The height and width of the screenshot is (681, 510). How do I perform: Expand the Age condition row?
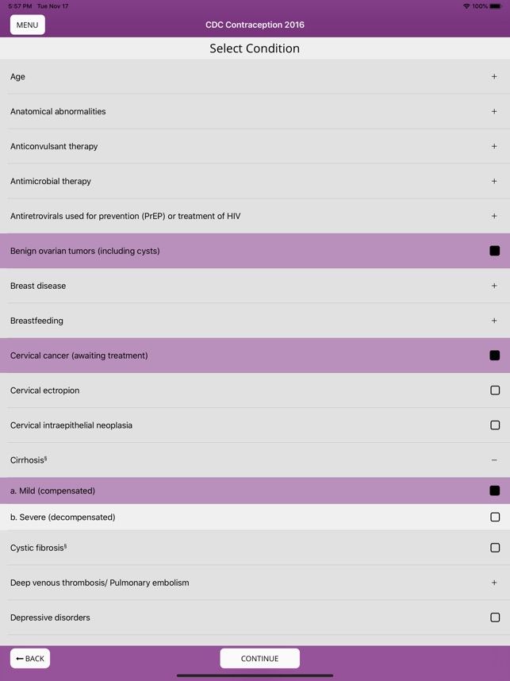tap(493, 77)
